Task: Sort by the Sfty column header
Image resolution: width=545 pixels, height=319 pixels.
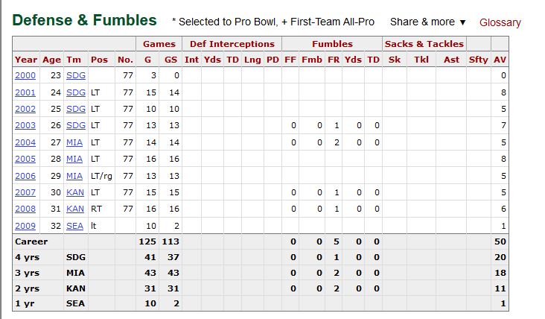Action: coord(478,59)
